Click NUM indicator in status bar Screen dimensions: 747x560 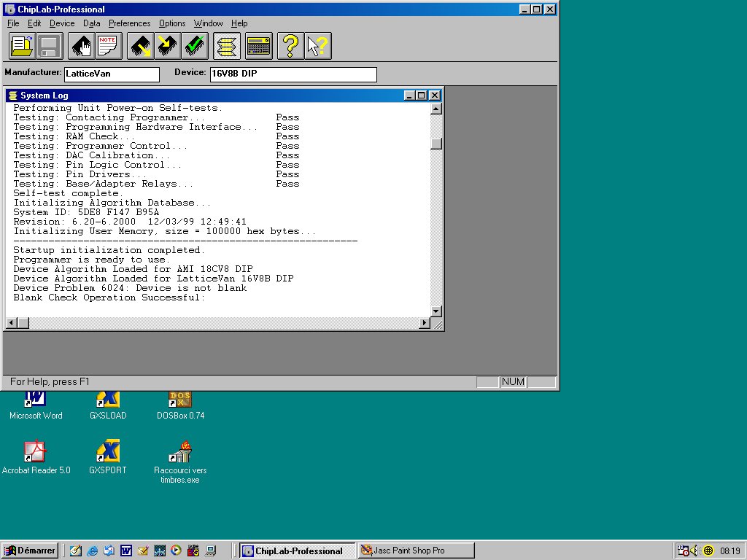[x=513, y=382]
